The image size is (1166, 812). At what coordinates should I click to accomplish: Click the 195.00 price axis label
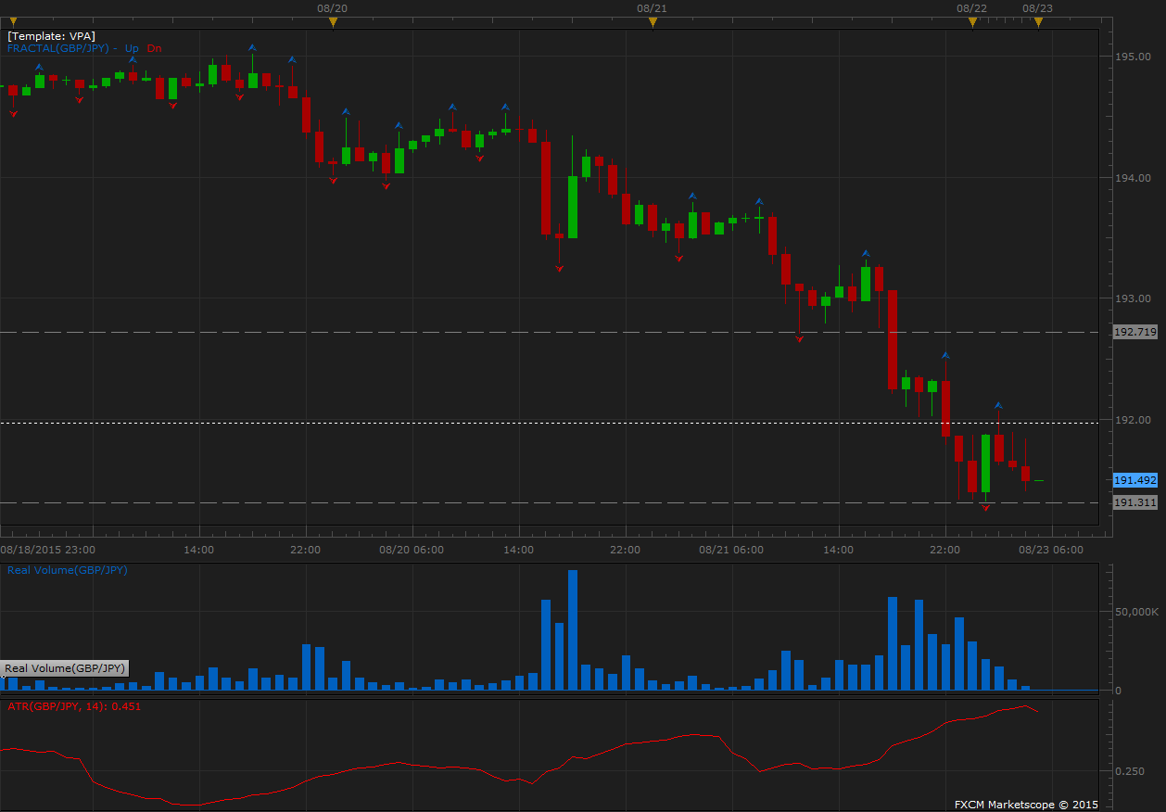[x=1133, y=57]
